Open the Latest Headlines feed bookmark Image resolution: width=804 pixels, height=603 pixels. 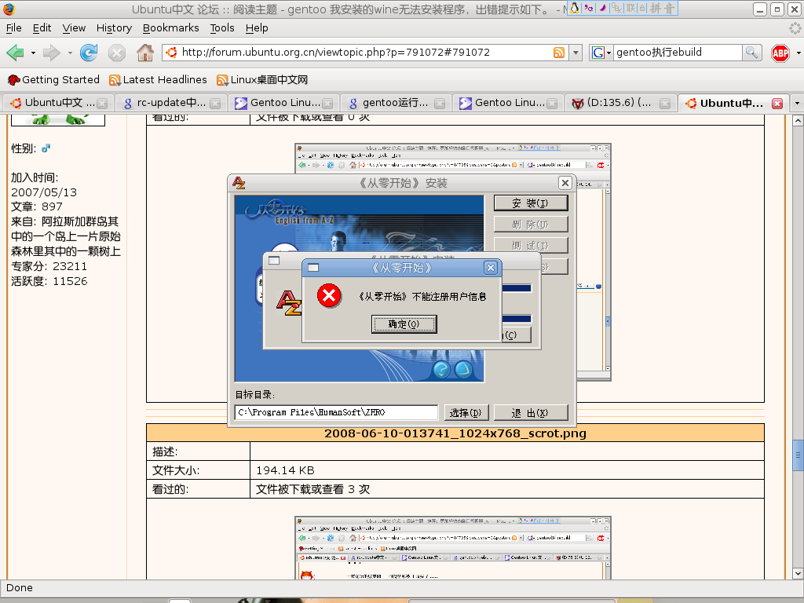click(158, 80)
